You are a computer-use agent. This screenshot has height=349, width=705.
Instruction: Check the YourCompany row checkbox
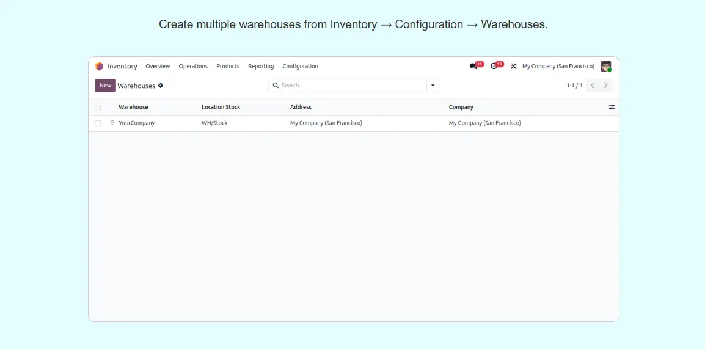(98, 123)
